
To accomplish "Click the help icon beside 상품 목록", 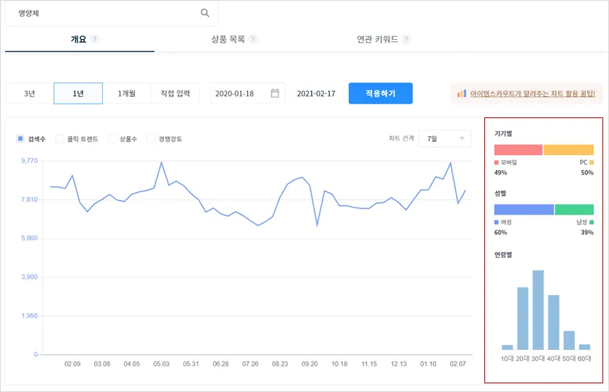I will pyautogui.click(x=253, y=39).
